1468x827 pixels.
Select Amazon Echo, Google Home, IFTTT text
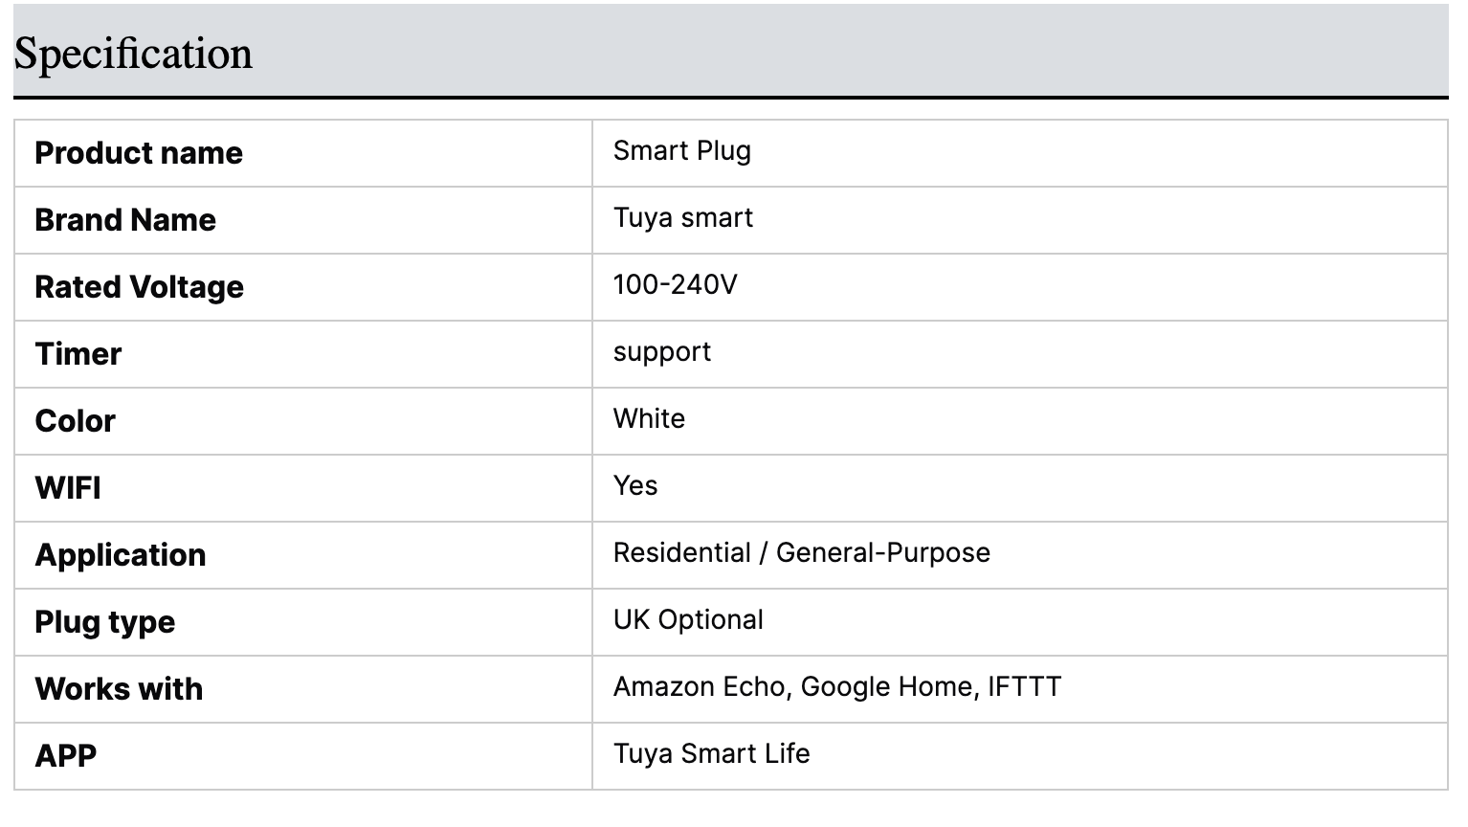[x=836, y=687]
